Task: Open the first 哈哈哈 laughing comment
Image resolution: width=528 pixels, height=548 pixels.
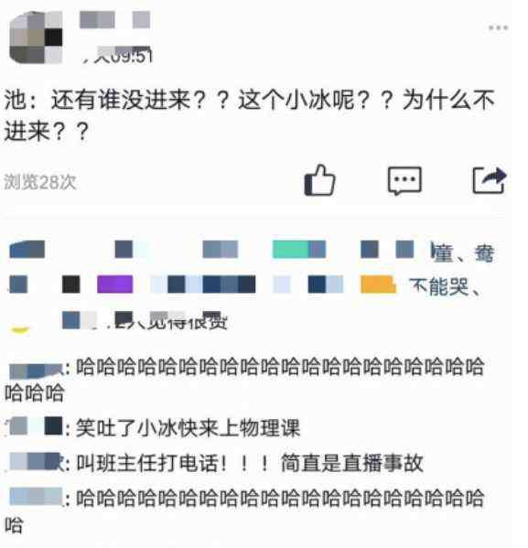Action: click(244, 380)
